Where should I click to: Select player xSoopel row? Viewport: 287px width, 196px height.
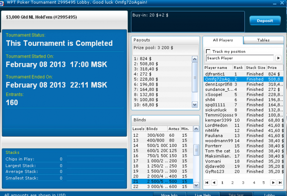tap(244, 95)
